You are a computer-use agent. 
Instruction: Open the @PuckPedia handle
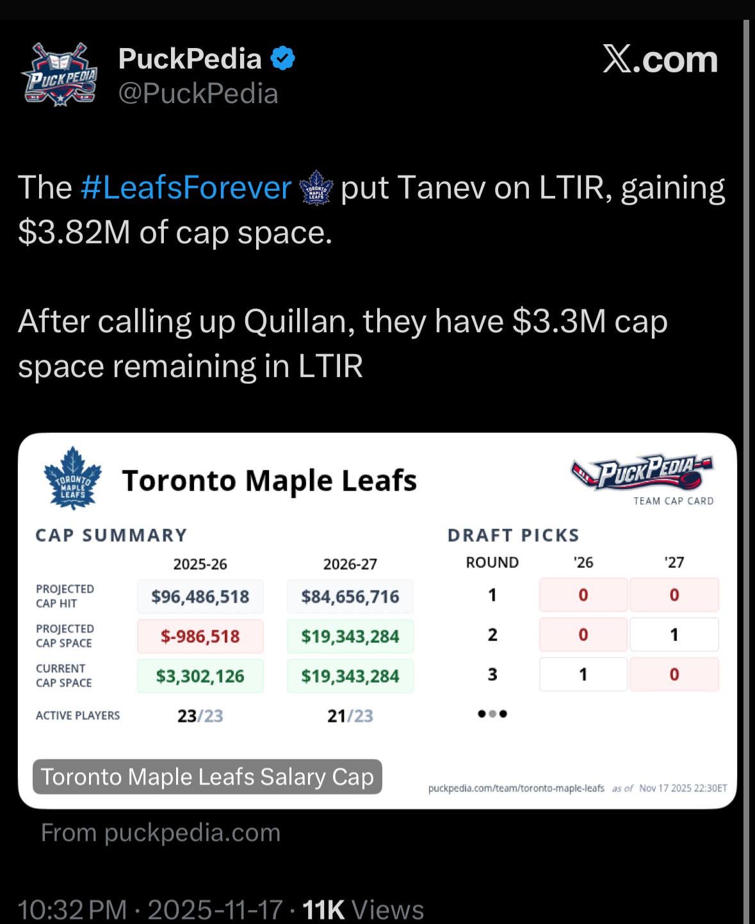point(198,93)
